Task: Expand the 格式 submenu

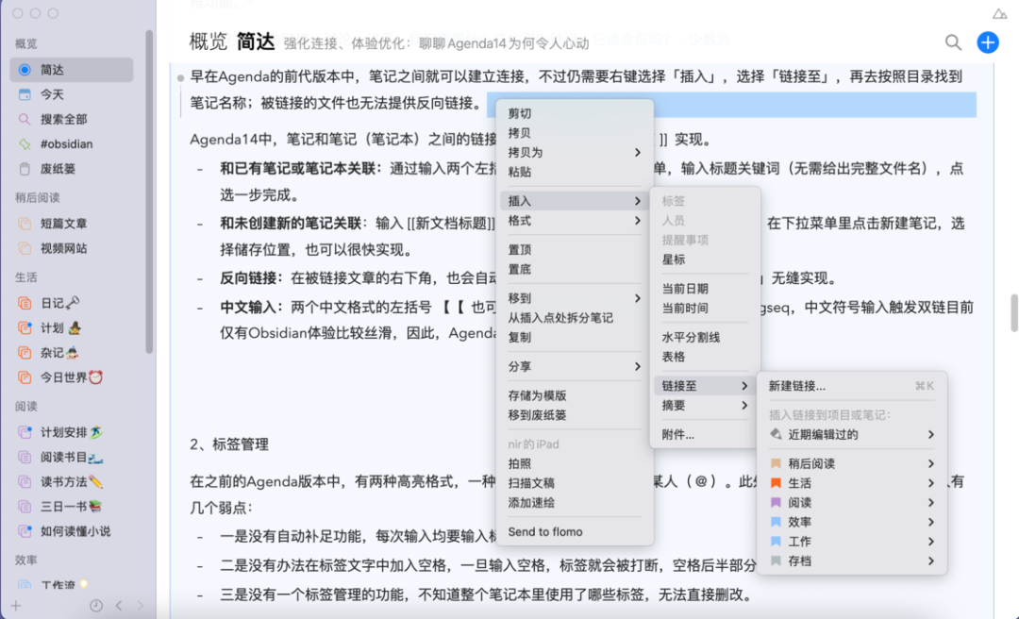Action: pos(575,221)
